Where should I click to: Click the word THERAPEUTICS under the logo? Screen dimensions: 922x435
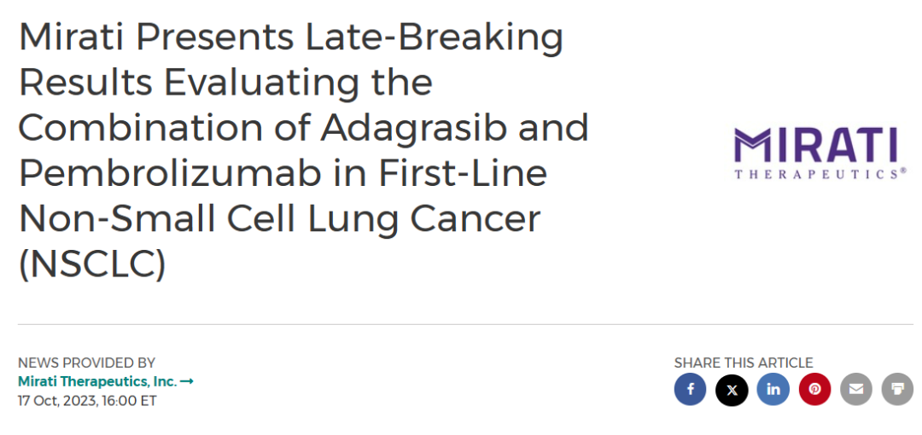[x=815, y=173]
